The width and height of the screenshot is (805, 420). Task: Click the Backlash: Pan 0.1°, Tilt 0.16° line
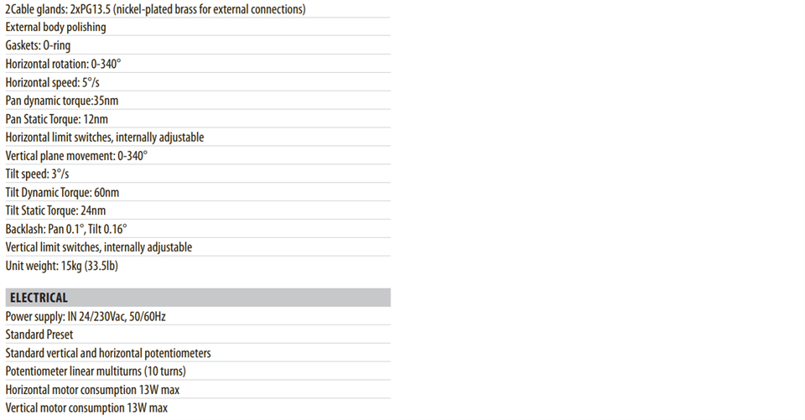pos(66,229)
